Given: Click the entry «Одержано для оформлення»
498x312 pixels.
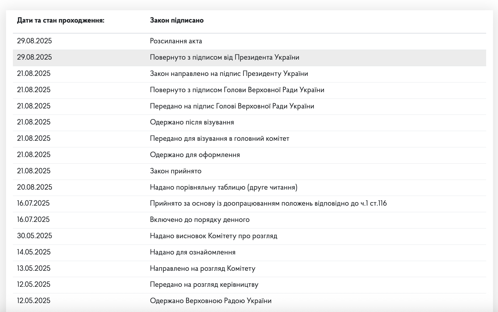Looking at the screenshot, I should tap(195, 155).
